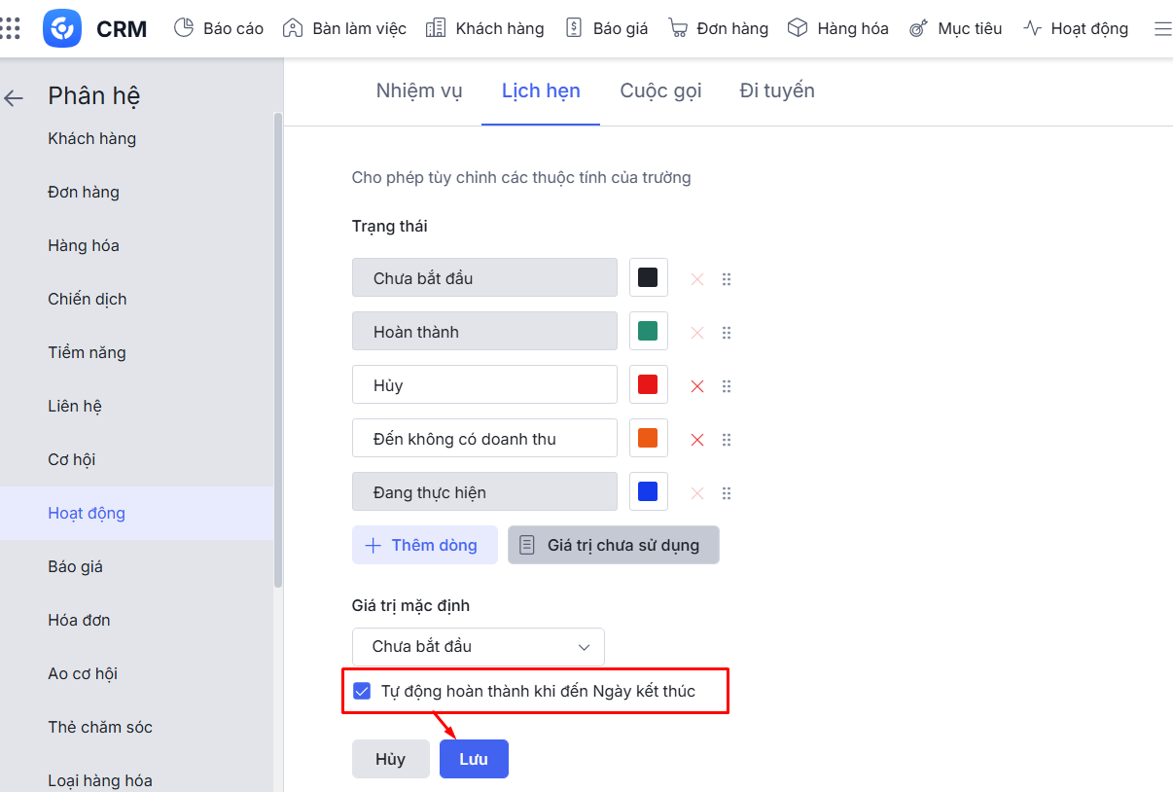Grab the drag handle for Chưa bắt đầu
The height and width of the screenshot is (792, 1173).
click(727, 279)
